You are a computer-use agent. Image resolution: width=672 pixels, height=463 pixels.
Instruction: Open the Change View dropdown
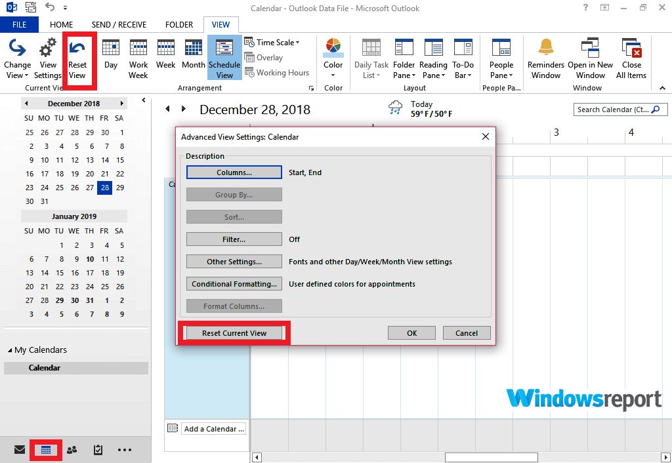tap(17, 58)
